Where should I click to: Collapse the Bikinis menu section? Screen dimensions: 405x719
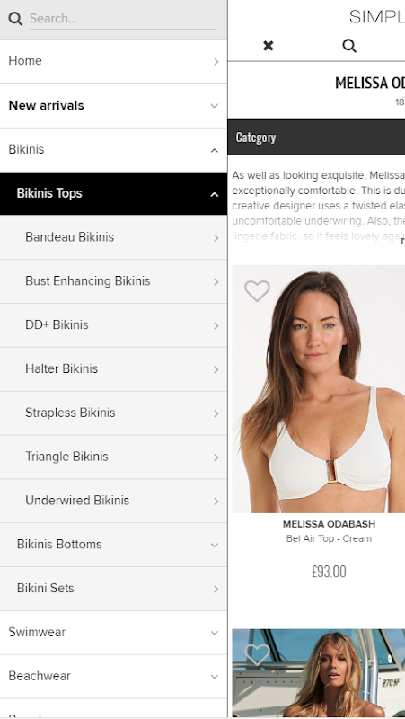click(x=214, y=150)
